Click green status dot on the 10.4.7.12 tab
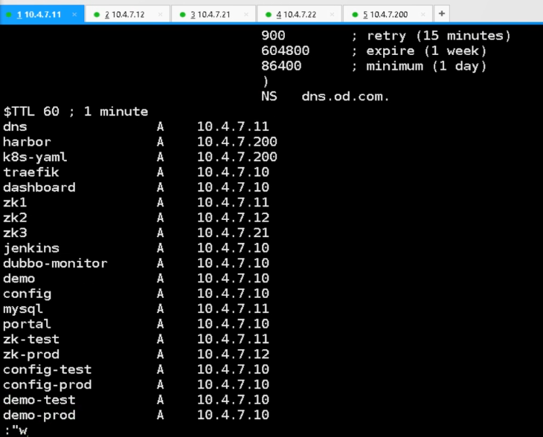This screenshot has width=543, height=437. coord(97,14)
